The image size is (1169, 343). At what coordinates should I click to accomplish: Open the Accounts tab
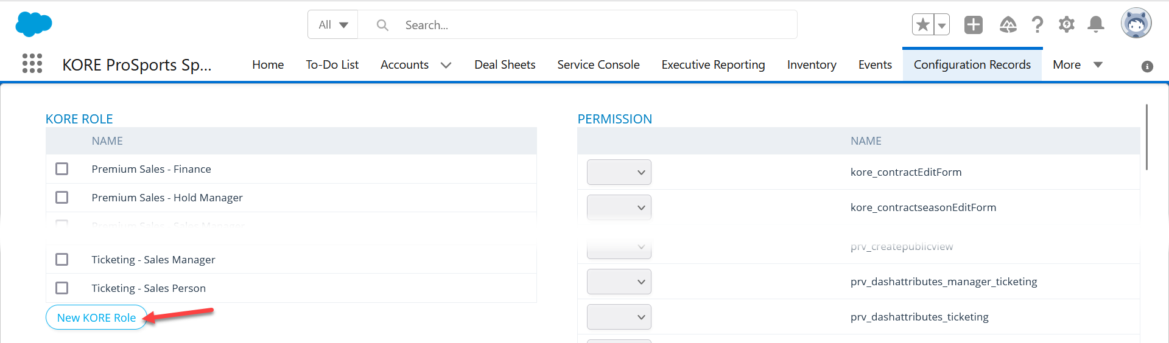tap(404, 64)
